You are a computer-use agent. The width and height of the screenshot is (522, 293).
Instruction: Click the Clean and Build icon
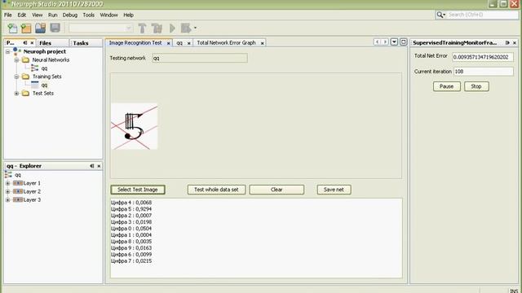pyautogui.click(x=157, y=28)
